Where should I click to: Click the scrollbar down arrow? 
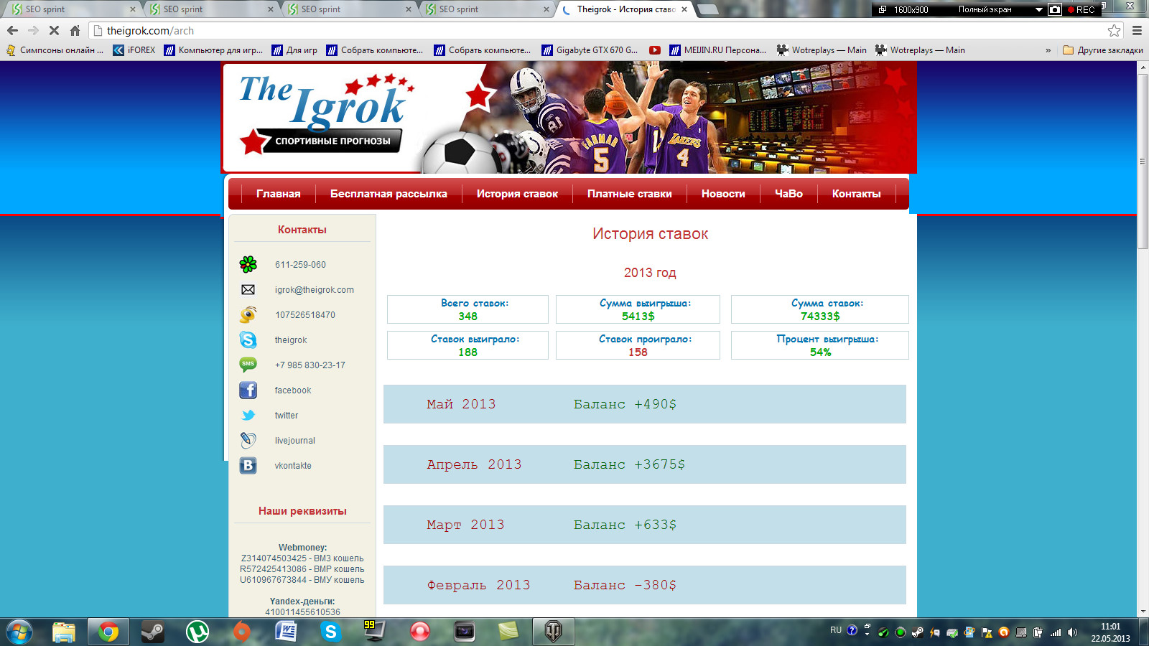coord(1143,612)
